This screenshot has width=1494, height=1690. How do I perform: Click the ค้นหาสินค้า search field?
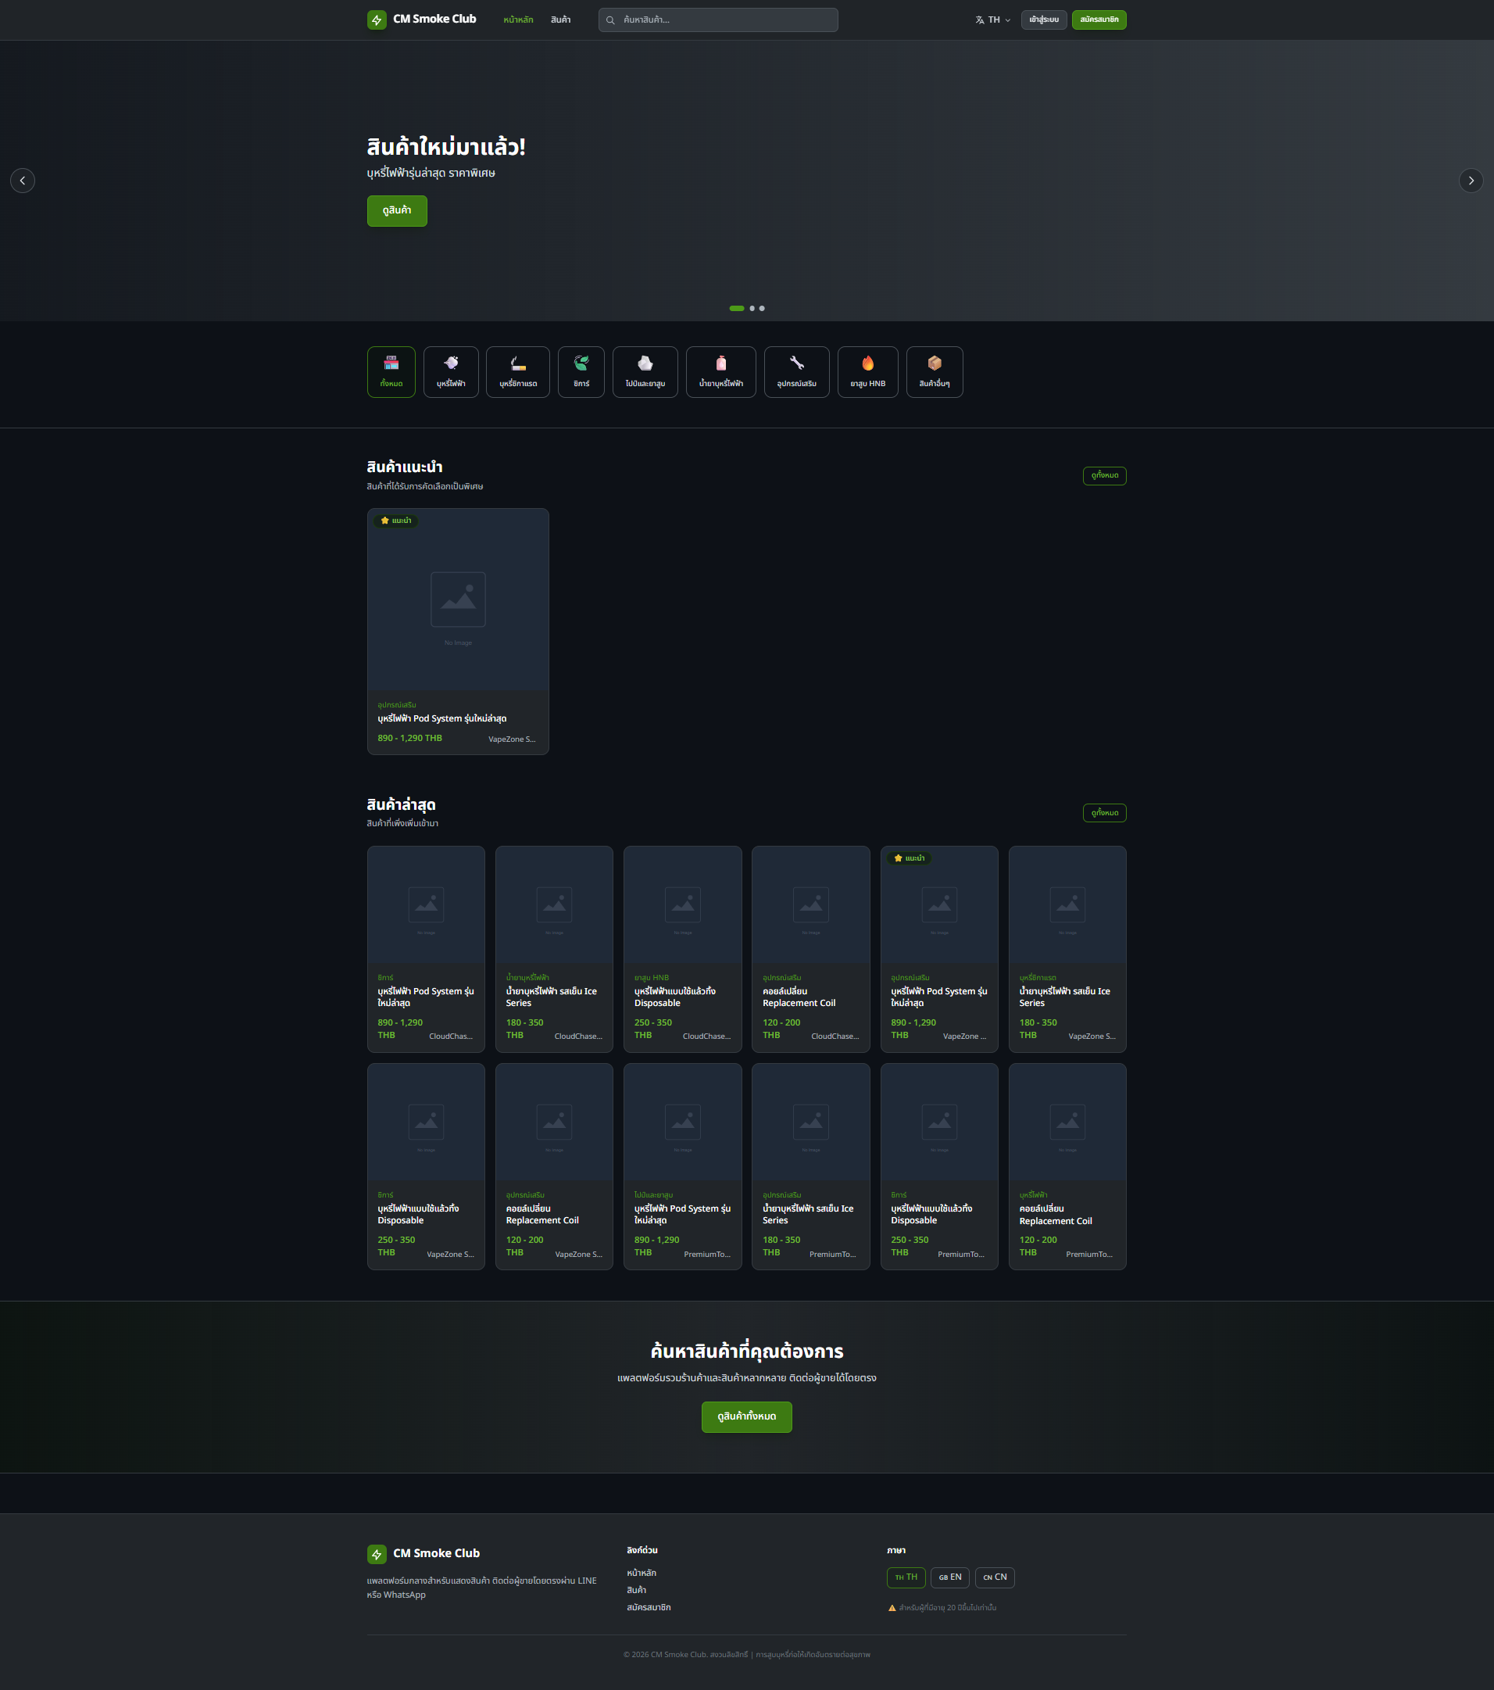coord(718,20)
